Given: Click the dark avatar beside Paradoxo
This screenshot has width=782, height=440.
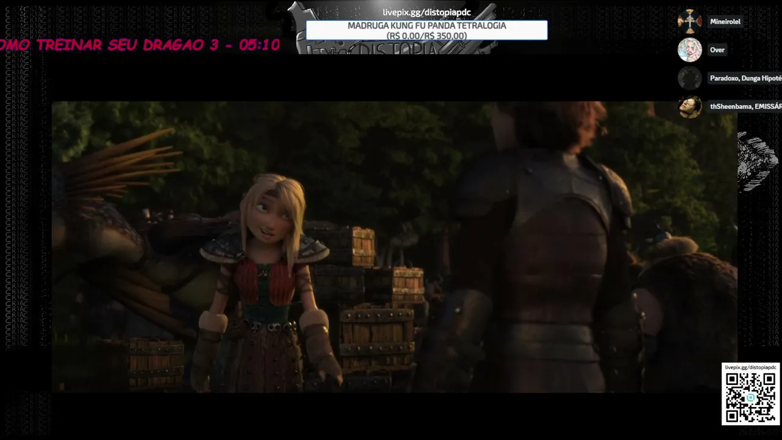Looking at the screenshot, I should pos(690,78).
